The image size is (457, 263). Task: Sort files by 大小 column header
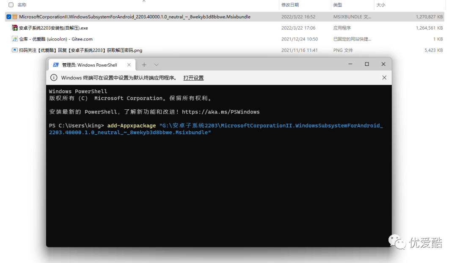point(381,5)
